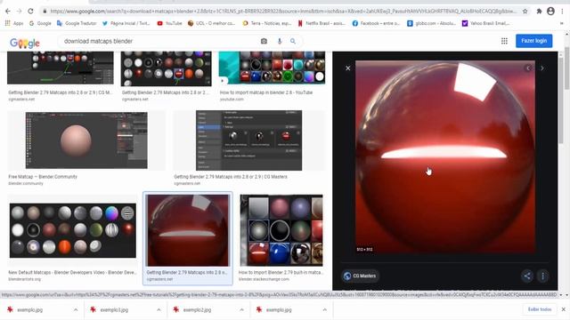Viewport: 570px width, 320px height.
Task: Open How to Import Blender 2.79 thumbnail
Action: pyautogui.click(x=281, y=230)
